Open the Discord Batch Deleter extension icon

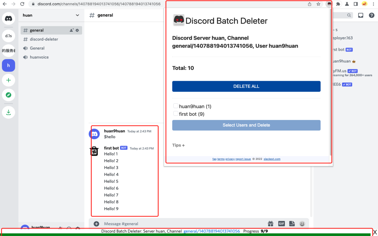coord(329,4)
